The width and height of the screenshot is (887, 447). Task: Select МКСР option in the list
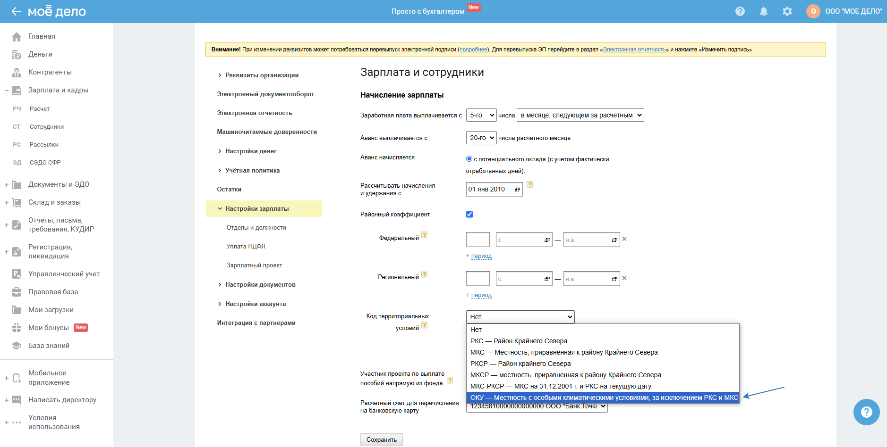(603, 375)
